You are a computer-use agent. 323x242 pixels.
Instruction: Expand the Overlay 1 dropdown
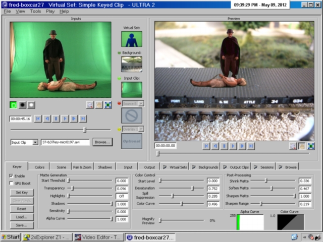click(141, 129)
